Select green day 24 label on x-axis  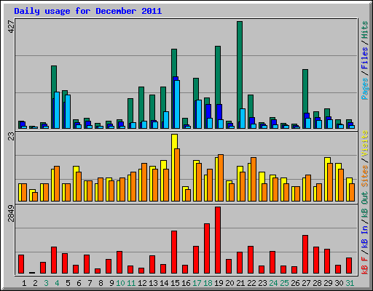point(273,283)
